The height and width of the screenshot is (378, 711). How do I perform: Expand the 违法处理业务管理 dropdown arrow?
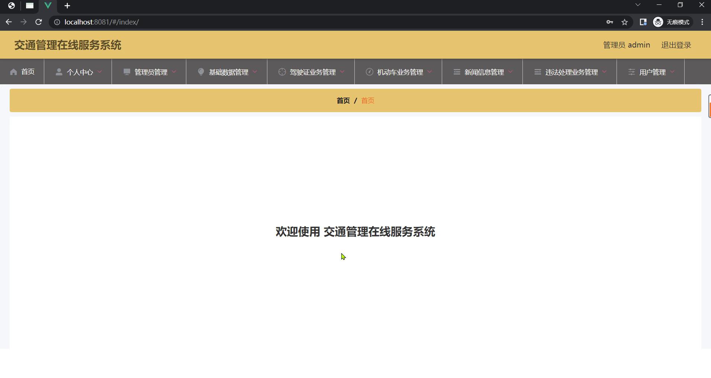point(604,71)
